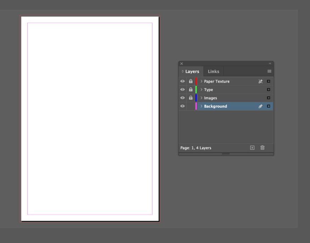This screenshot has width=310, height=243.
Task: Select items on the Paper Texture layer
Action: tap(269, 81)
